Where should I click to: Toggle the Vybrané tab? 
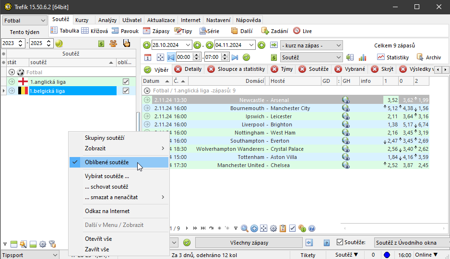coord(350,69)
